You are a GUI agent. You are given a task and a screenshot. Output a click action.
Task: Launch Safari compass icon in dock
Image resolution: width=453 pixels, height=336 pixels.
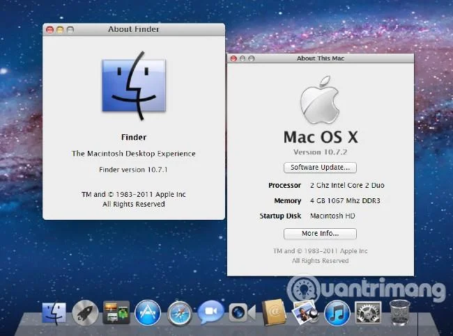click(x=179, y=314)
